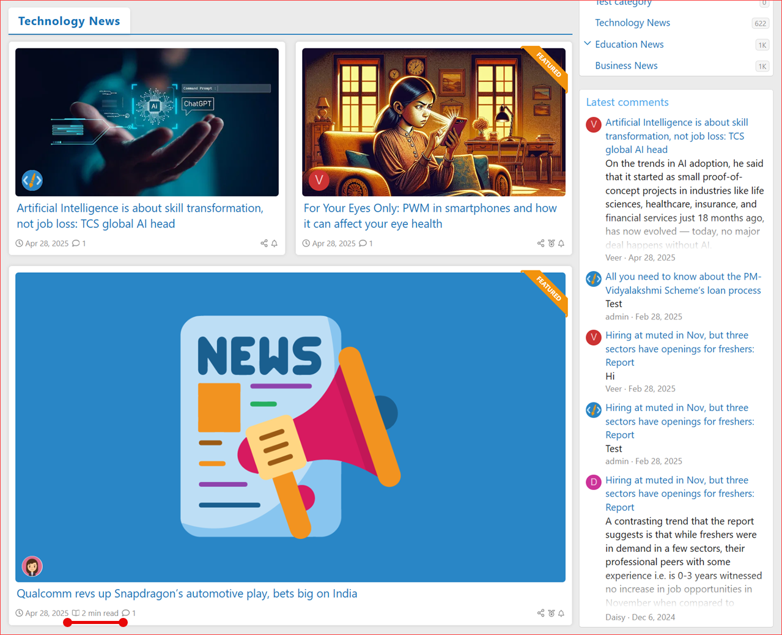The height and width of the screenshot is (635, 782).
Task: Open comment count on Artificial Intelligence article
Action: 79,243
